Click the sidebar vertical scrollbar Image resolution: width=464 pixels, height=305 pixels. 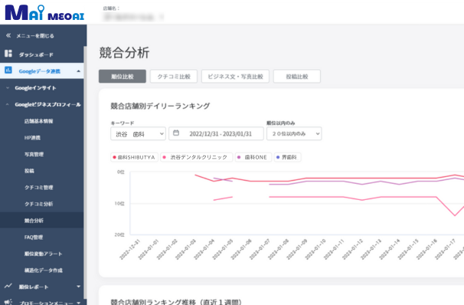click(x=85, y=172)
